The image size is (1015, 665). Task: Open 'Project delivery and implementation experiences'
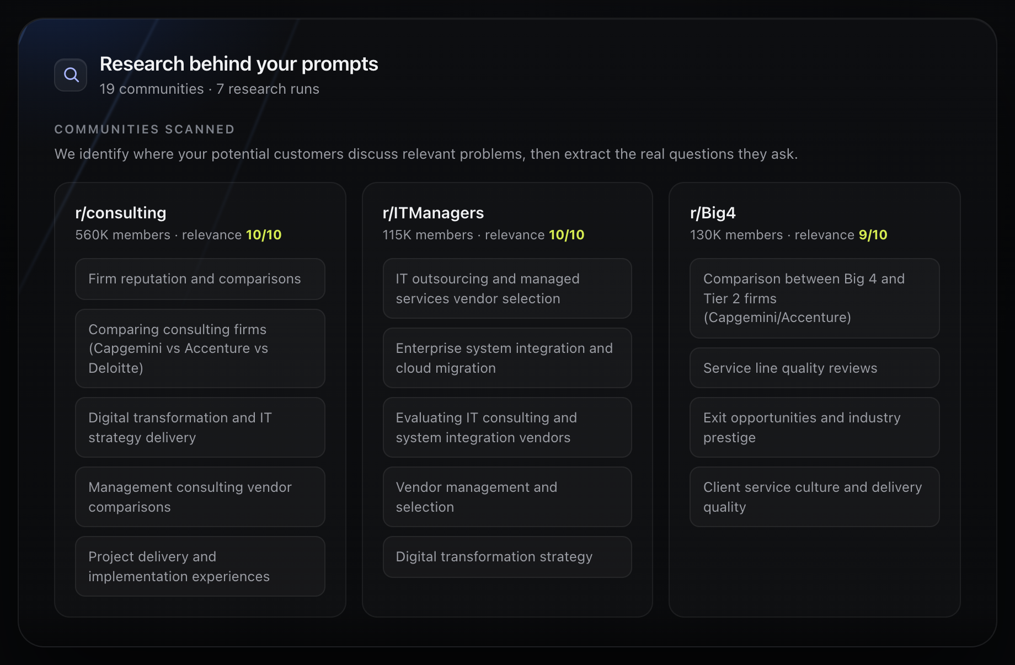(200, 566)
